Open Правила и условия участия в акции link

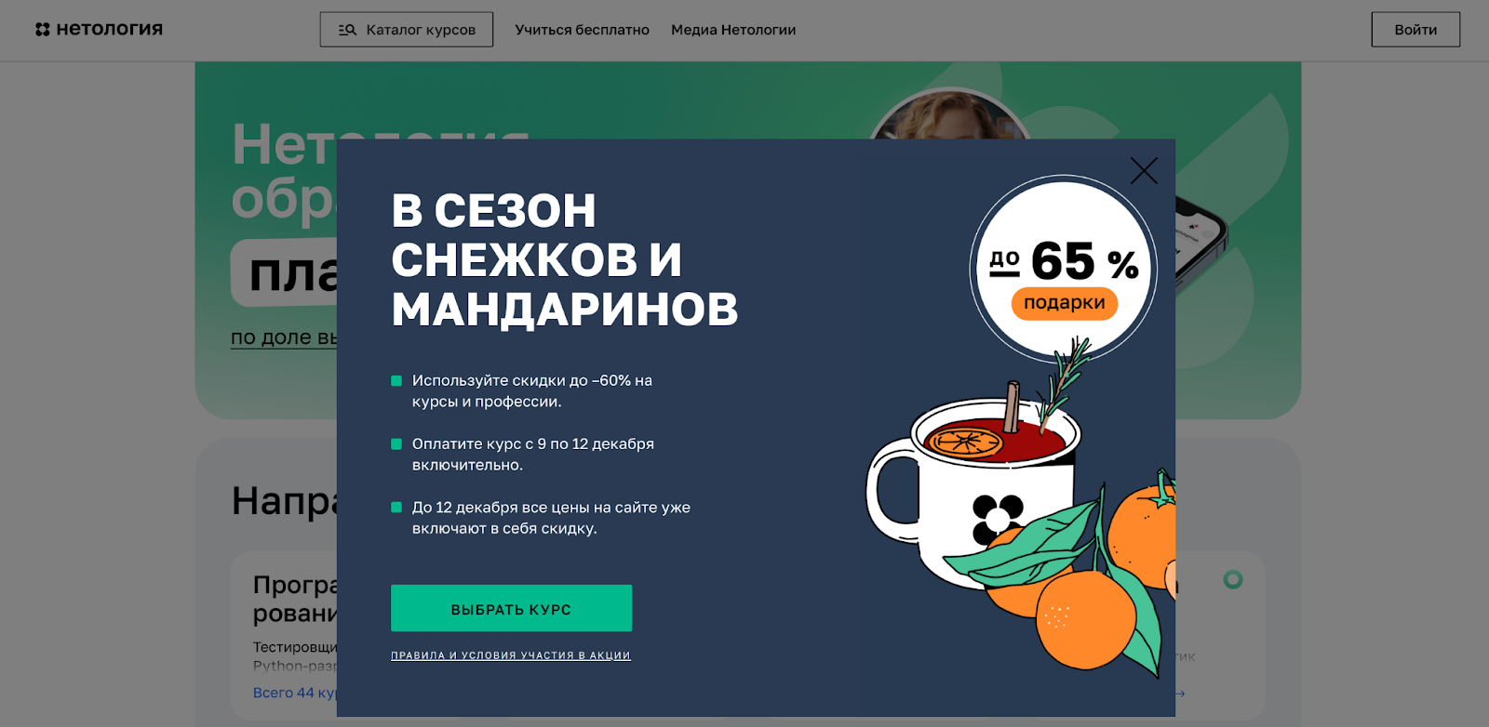point(511,655)
